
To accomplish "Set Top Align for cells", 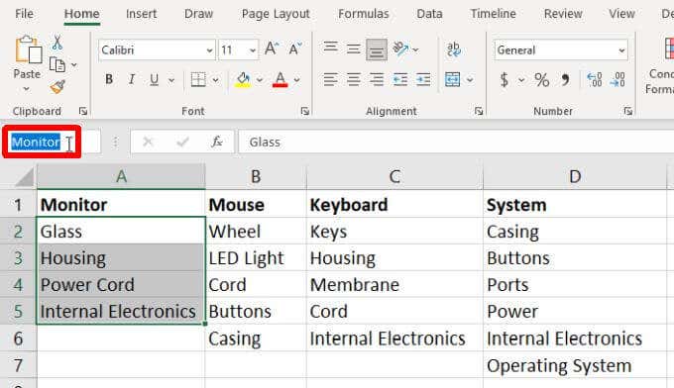I will point(330,48).
